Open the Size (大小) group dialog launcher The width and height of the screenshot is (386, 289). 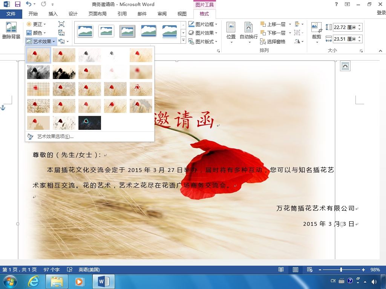point(361,51)
